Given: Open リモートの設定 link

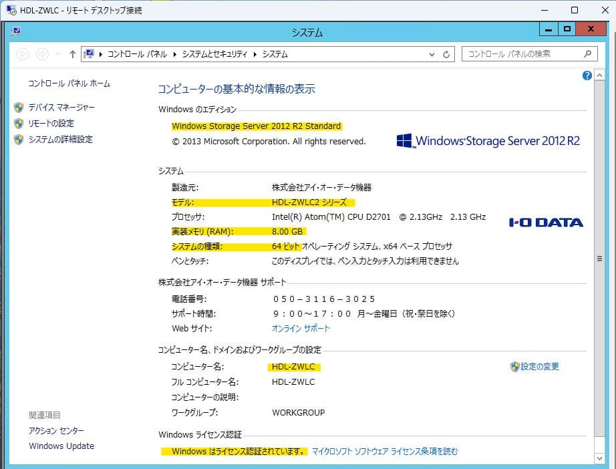Looking at the screenshot, I should (51, 124).
